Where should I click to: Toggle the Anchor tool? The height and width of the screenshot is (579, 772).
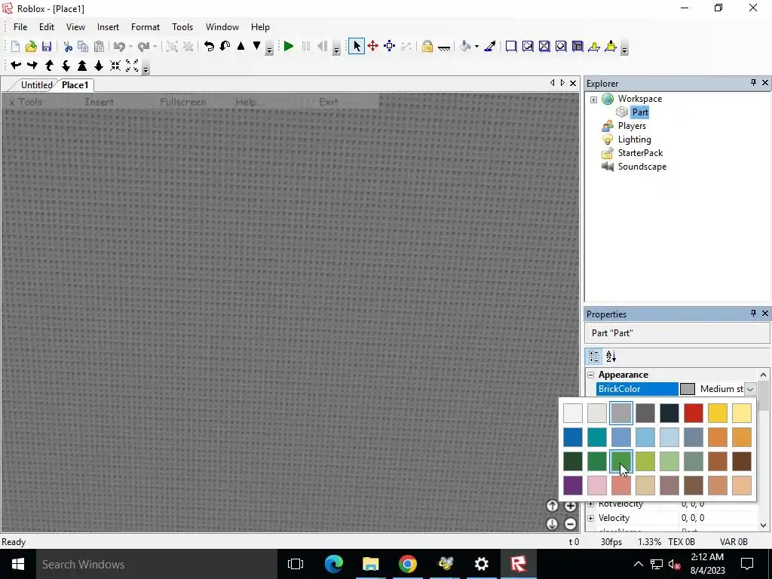tap(443, 47)
